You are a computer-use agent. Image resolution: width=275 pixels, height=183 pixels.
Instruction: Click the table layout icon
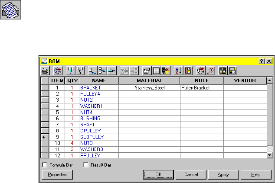coord(156,71)
